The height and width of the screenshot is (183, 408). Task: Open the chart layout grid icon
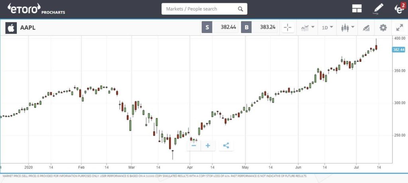coord(357,9)
